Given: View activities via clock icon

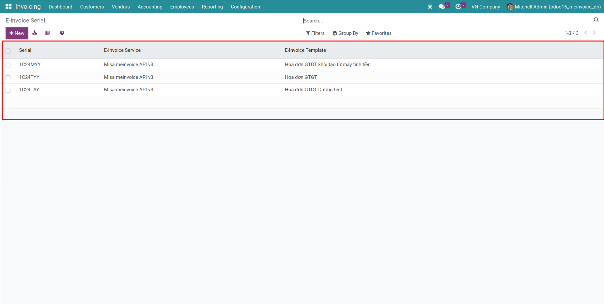Looking at the screenshot, I should click(458, 6).
